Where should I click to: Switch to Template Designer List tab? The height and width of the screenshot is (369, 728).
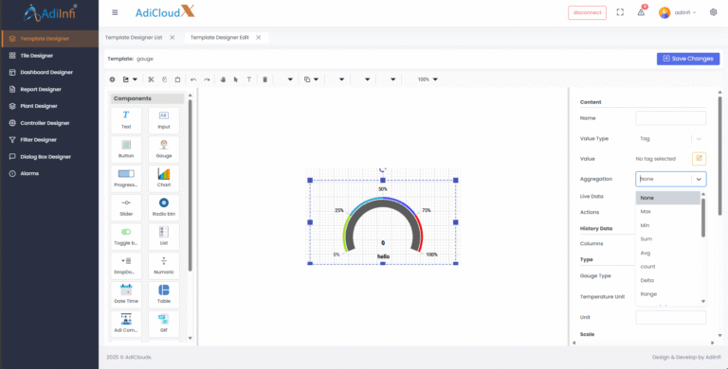pyautogui.click(x=134, y=38)
